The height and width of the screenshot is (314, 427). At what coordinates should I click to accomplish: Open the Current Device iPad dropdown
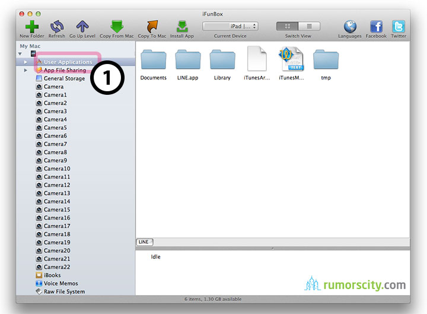click(230, 26)
